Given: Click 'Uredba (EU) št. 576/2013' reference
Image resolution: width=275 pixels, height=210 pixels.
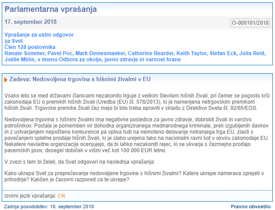Looking at the screenshot, I should coord(129,102).
